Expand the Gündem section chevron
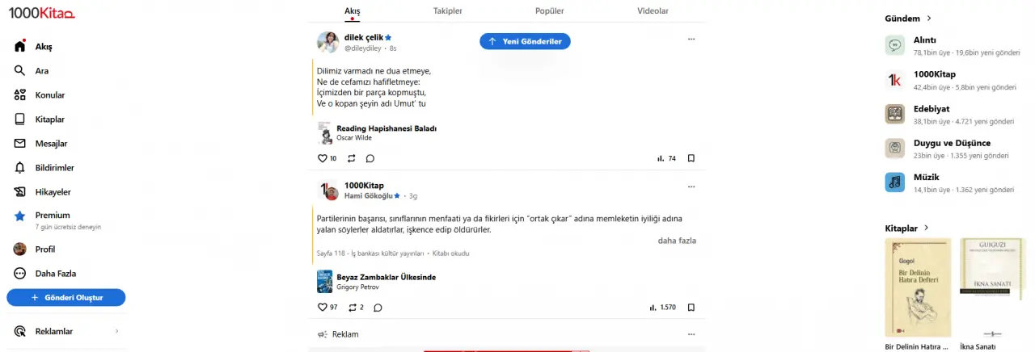Viewport: 1035px width, 352px height. click(929, 19)
